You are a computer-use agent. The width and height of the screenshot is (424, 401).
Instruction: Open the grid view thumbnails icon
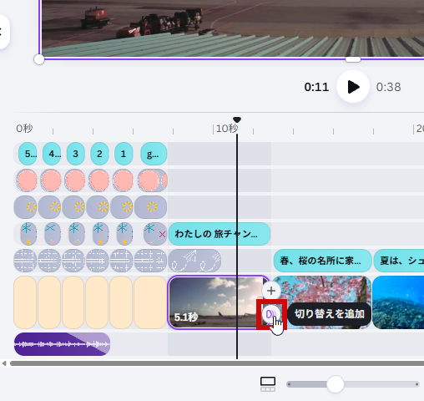click(x=268, y=384)
